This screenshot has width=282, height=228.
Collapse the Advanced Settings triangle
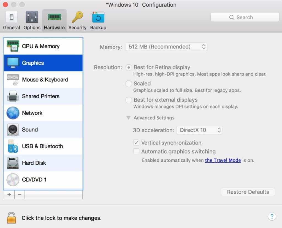[128, 118]
